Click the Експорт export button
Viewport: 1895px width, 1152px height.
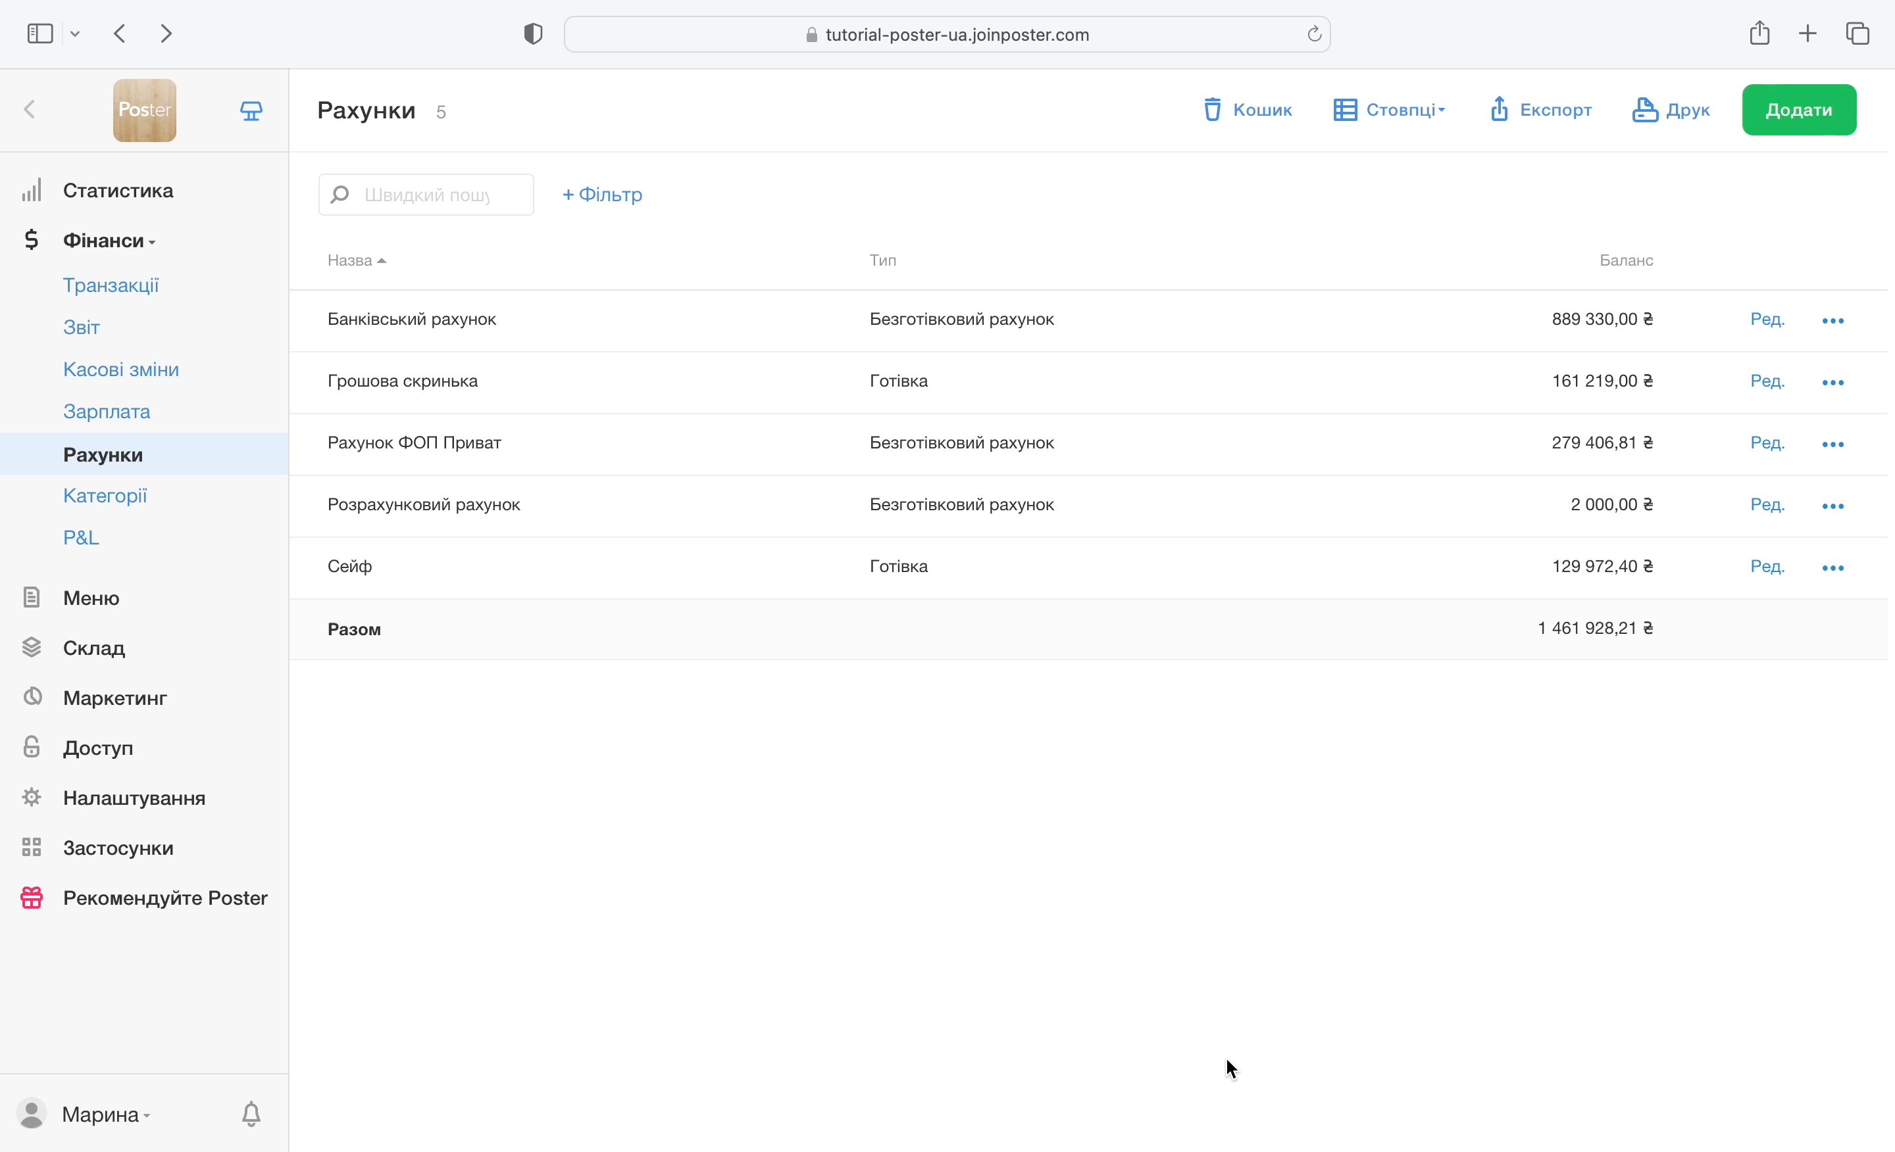[x=1540, y=110]
